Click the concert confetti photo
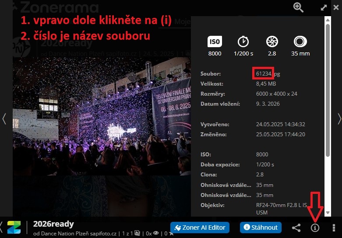 [x=102, y=117]
